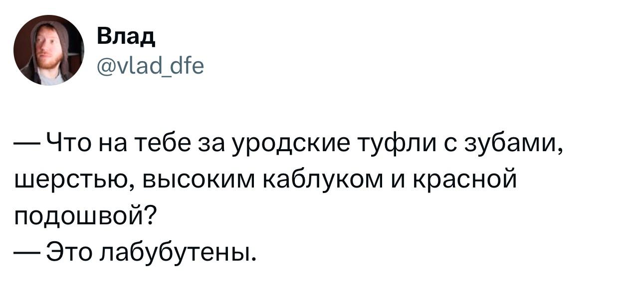This screenshot has height=285, width=627.
Task: Click the word зубами ending the first line
Action: [514, 145]
